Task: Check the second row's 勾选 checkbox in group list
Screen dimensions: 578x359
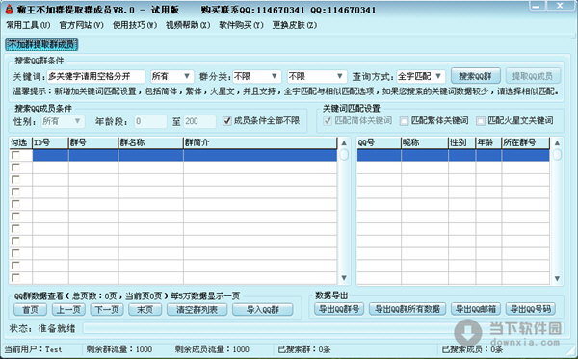Action: (15, 167)
